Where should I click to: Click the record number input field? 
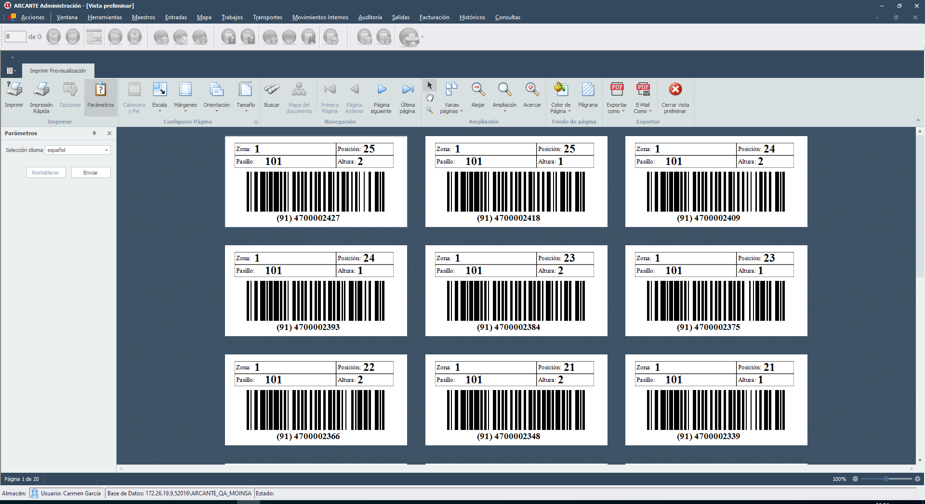pyautogui.click(x=15, y=37)
